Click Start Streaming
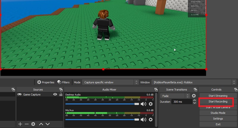Image resolution: width=238 pixels, height=128 pixels. [218, 96]
